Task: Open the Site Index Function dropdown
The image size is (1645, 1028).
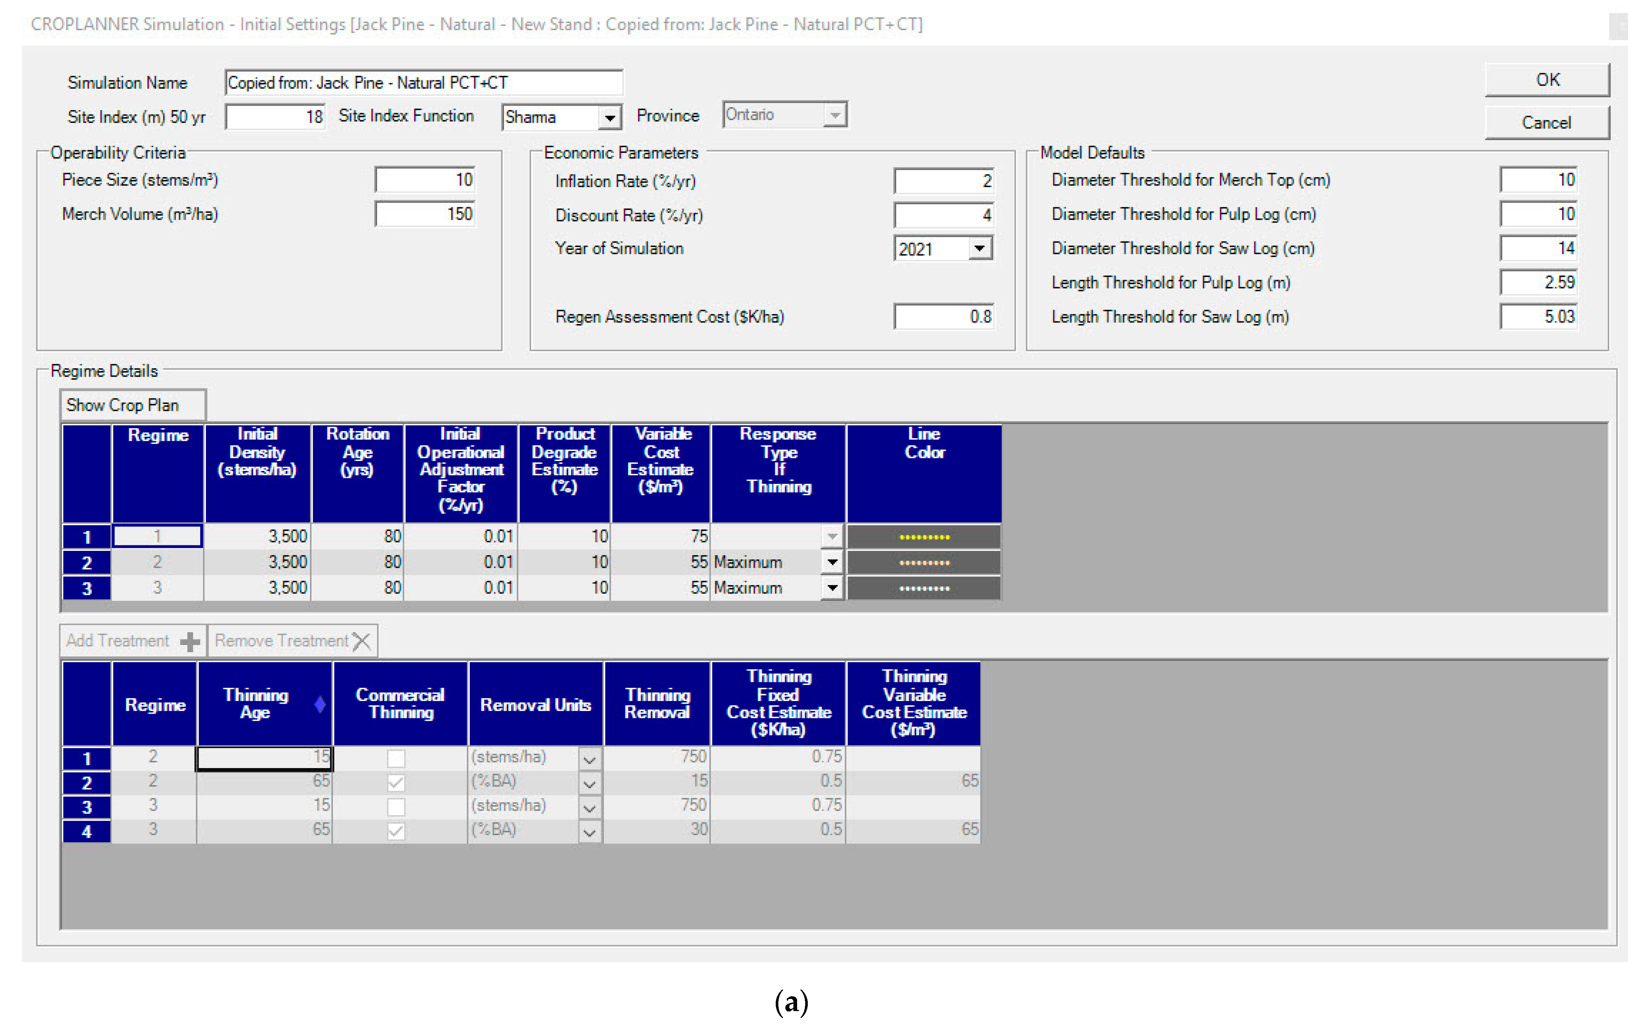Action: tap(610, 117)
